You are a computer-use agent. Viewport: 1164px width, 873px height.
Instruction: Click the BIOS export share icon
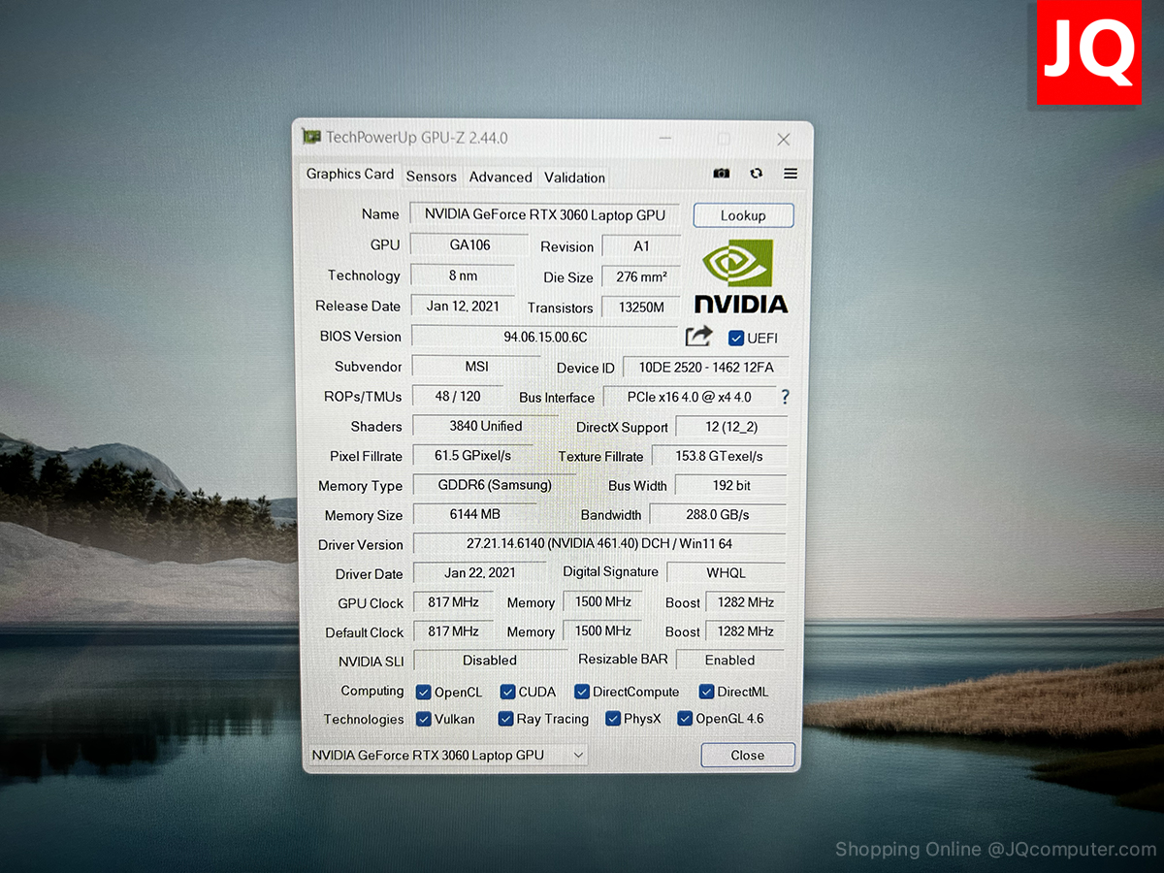698,337
